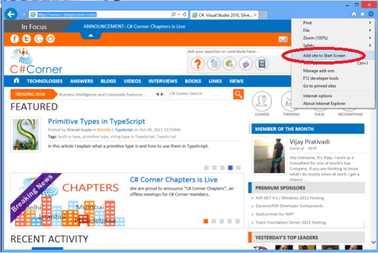Image resolution: width=378 pixels, height=253 pixels.
Task: Click the browser Forward arrow button
Action: click(x=23, y=15)
